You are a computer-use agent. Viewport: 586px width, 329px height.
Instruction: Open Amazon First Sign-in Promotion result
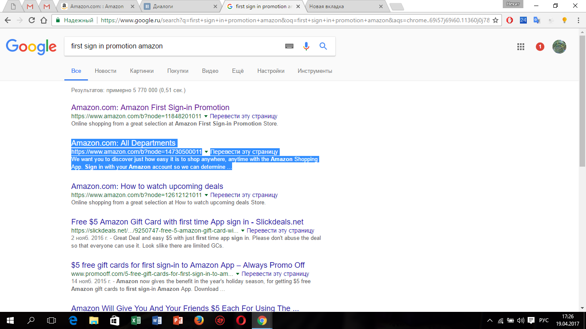(x=150, y=108)
